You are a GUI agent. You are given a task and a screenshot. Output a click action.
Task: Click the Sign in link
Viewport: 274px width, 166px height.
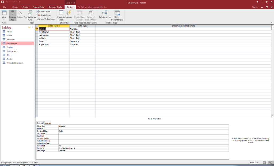pos(255,7)
